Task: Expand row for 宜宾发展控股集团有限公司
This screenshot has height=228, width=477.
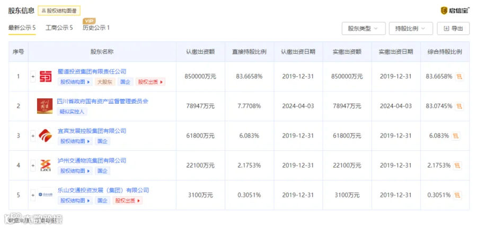Action: [x=33, y=136]
